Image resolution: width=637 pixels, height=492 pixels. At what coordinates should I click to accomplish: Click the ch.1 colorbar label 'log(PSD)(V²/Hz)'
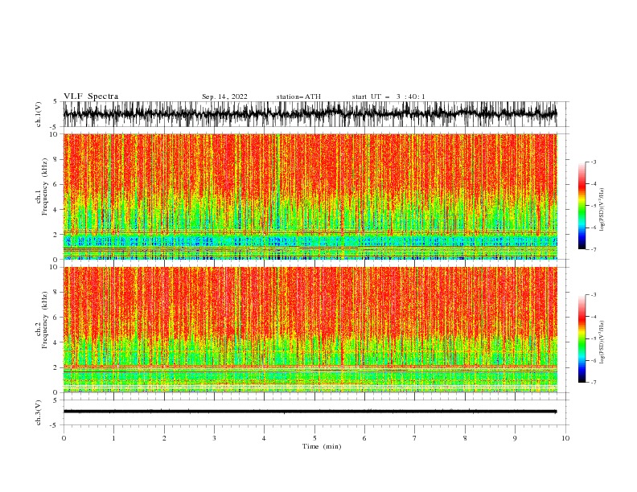pyautogui.click(x=602, y=210)
